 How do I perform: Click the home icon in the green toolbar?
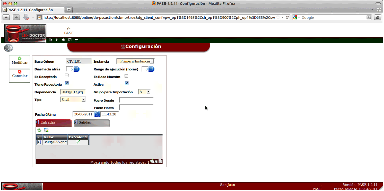(x=63, y=40)
